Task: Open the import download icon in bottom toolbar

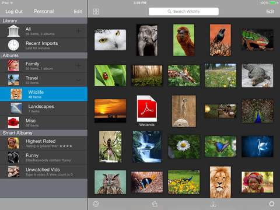Action: 213,204
